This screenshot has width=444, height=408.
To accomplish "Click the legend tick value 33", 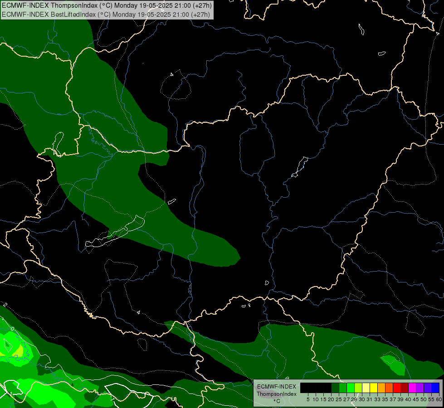I will click(x=377, y=399).
